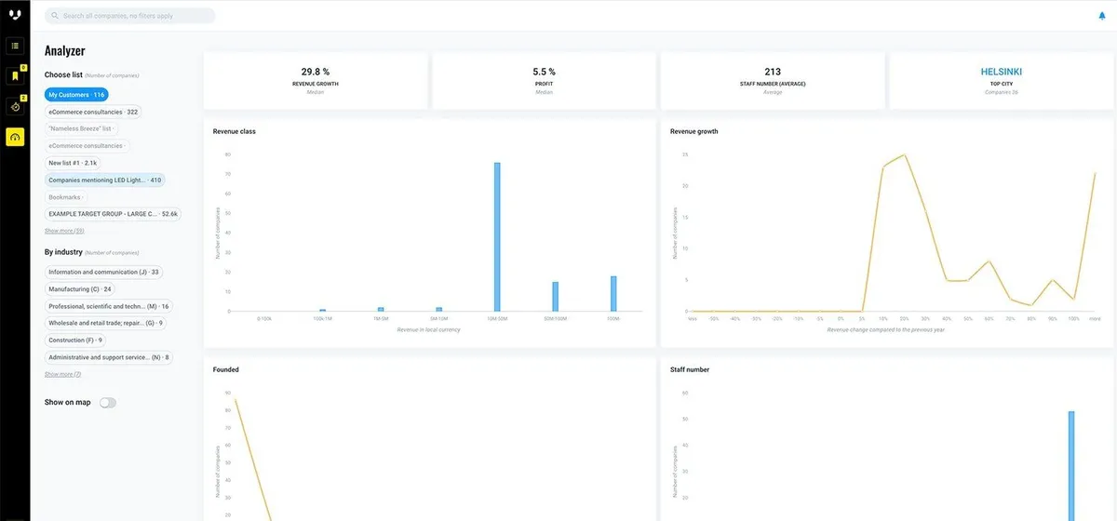Focus the Search all companies field
The width and height of the screenshot is (1117, 521).
click(x=130, y=16)
